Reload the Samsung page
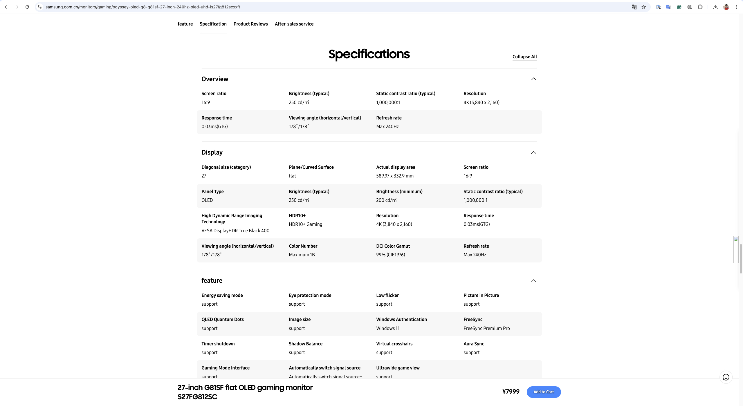The width and height of the screenshot is (743, 406). tap(27, 7)
